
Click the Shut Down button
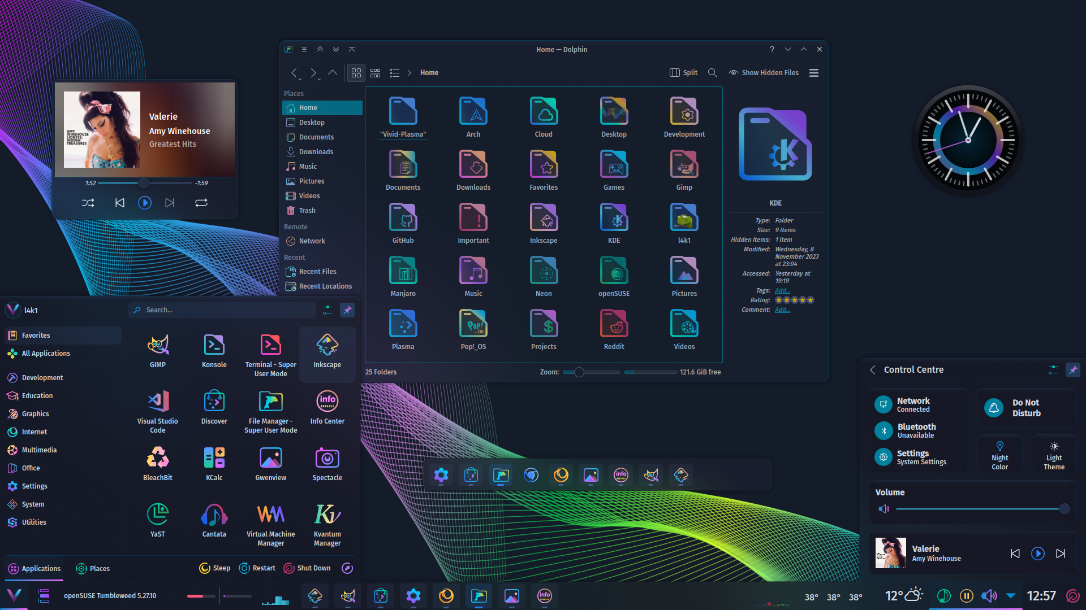tap(307, 568)
